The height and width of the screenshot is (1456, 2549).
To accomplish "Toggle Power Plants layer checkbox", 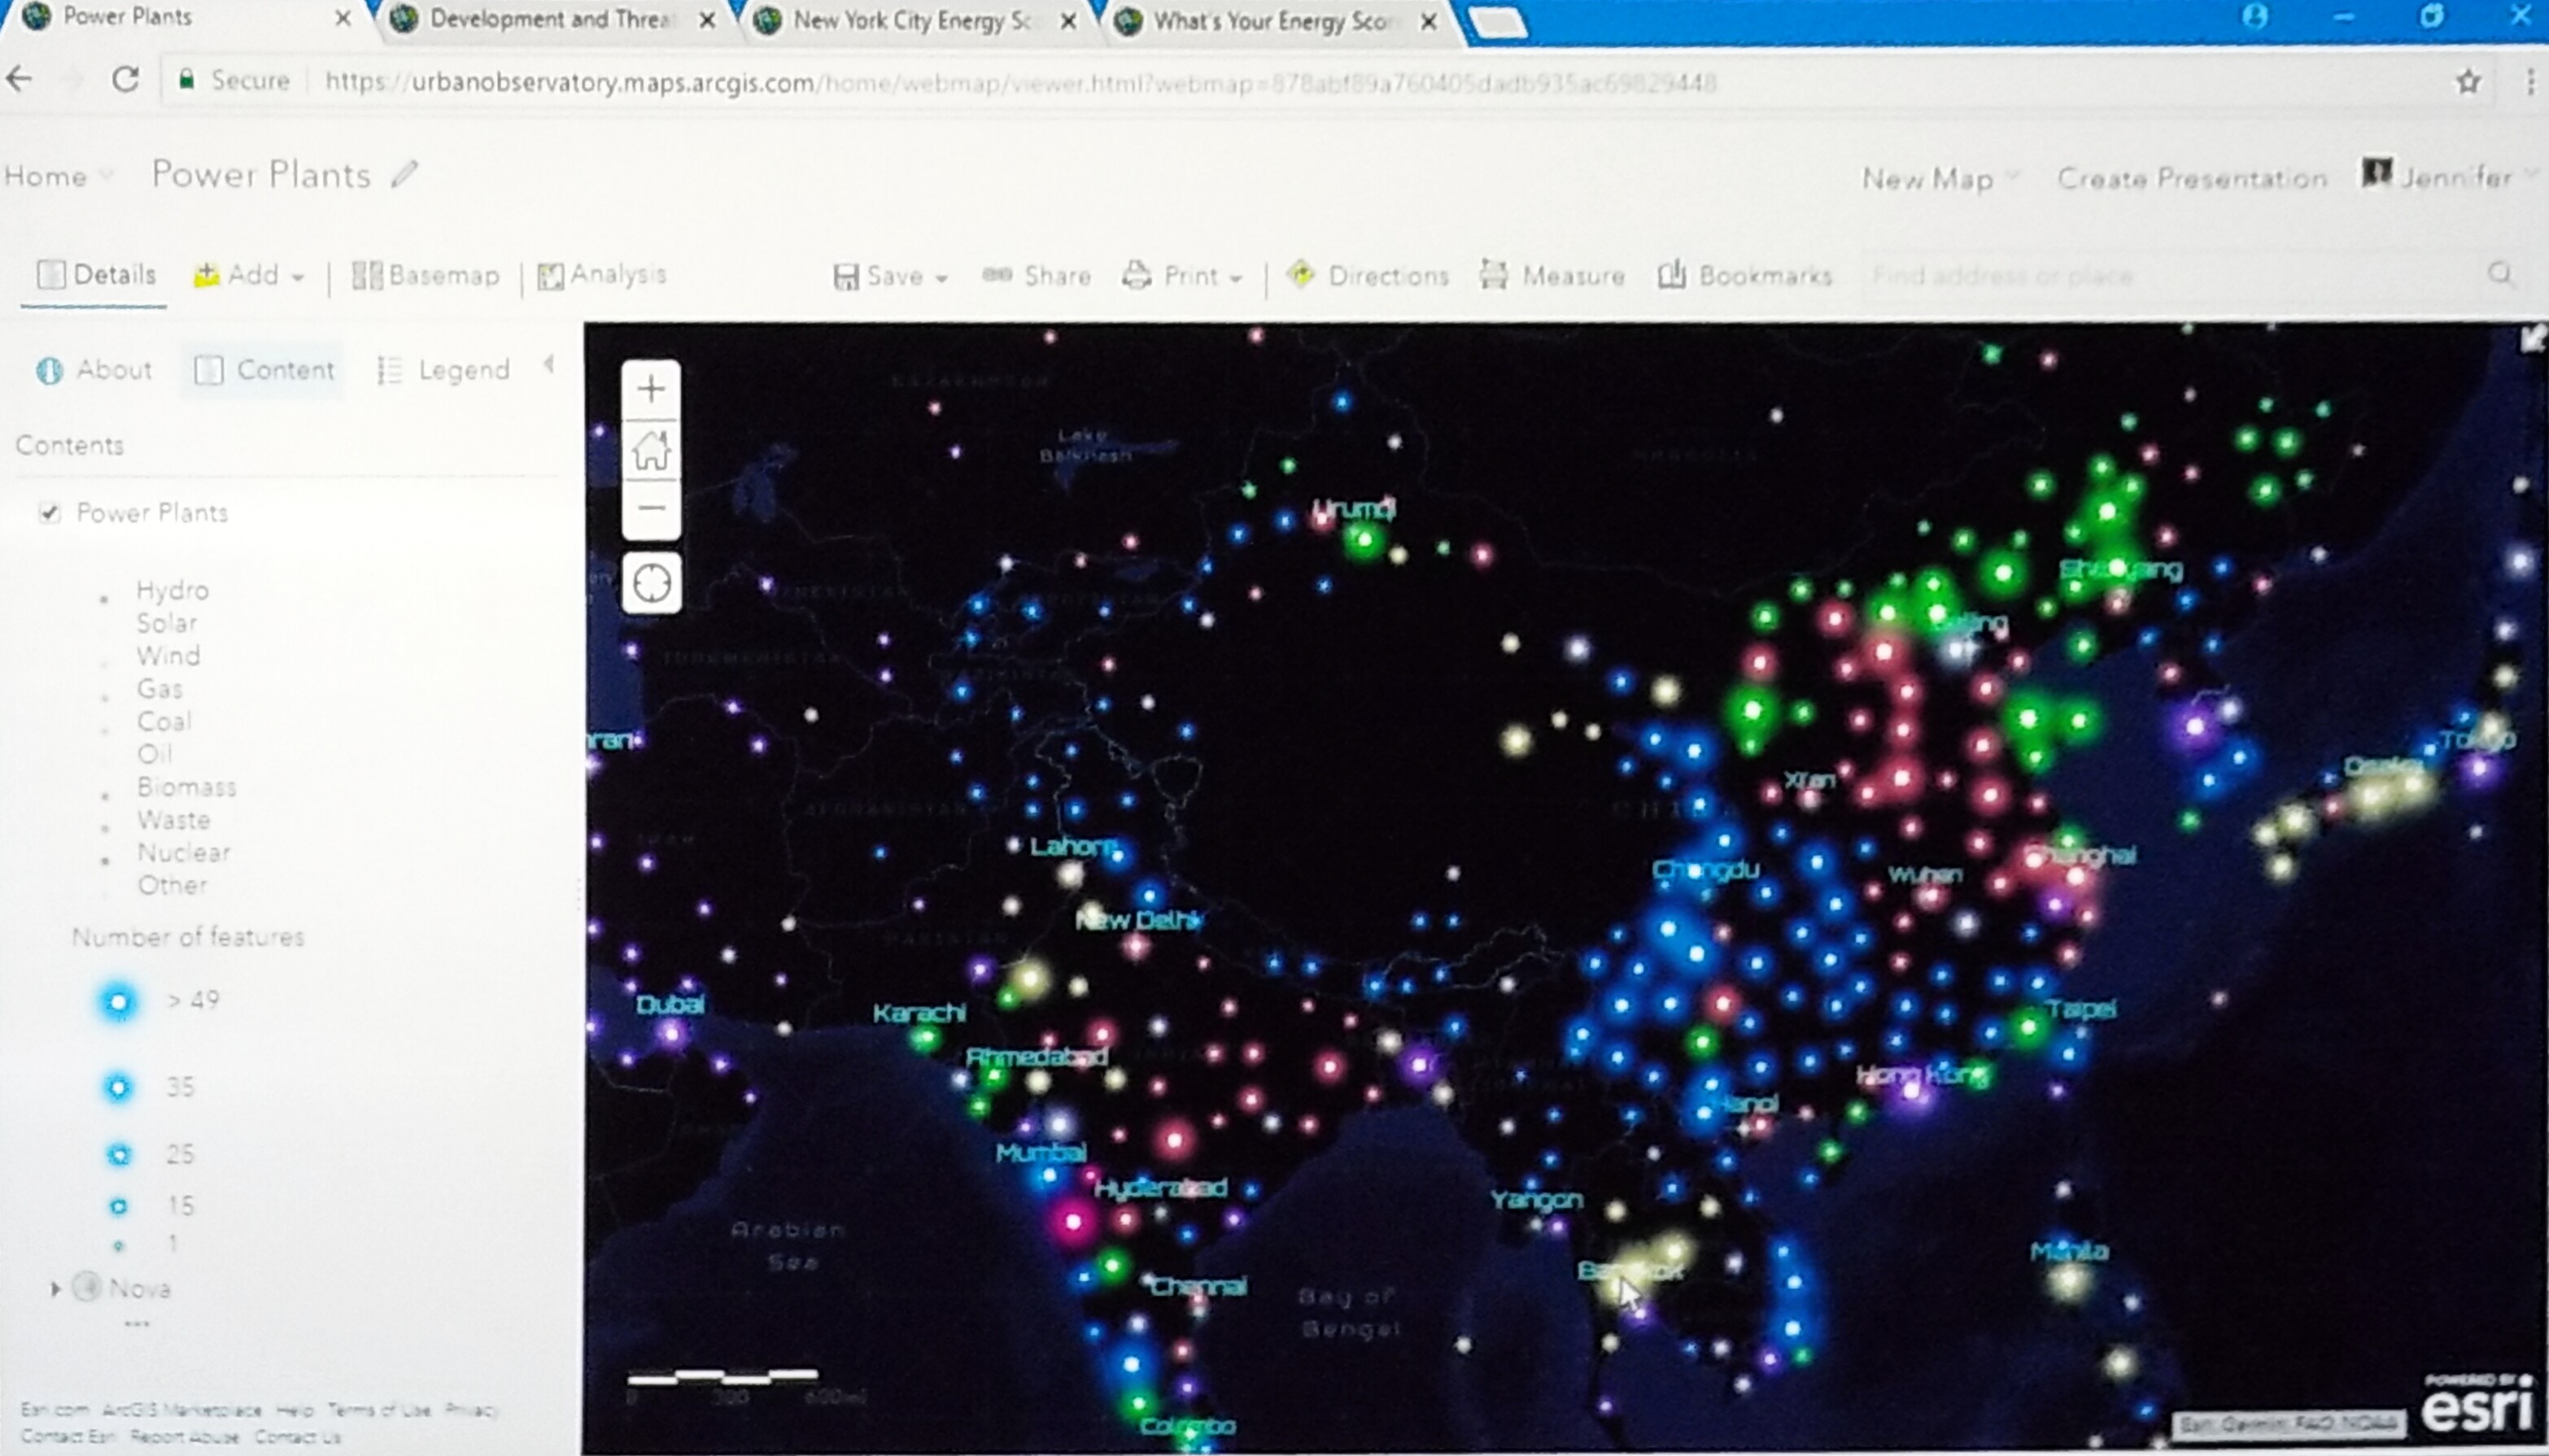I will click(48, 513).
